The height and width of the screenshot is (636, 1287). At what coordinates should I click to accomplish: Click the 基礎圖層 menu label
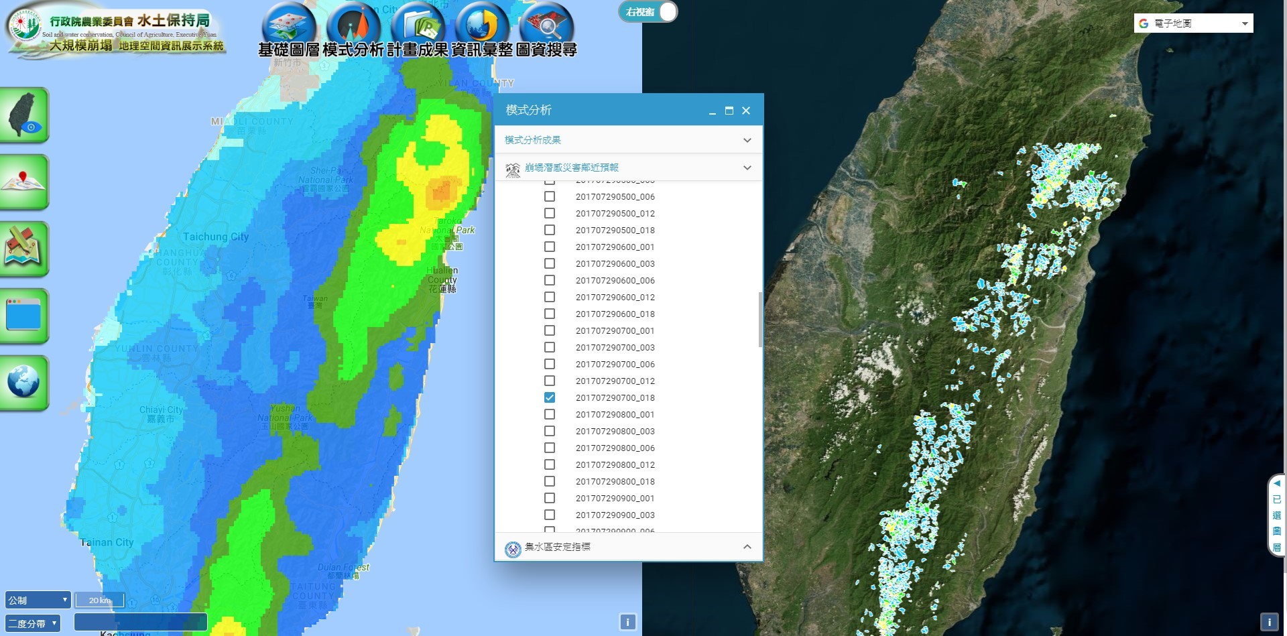pos(289,50)
